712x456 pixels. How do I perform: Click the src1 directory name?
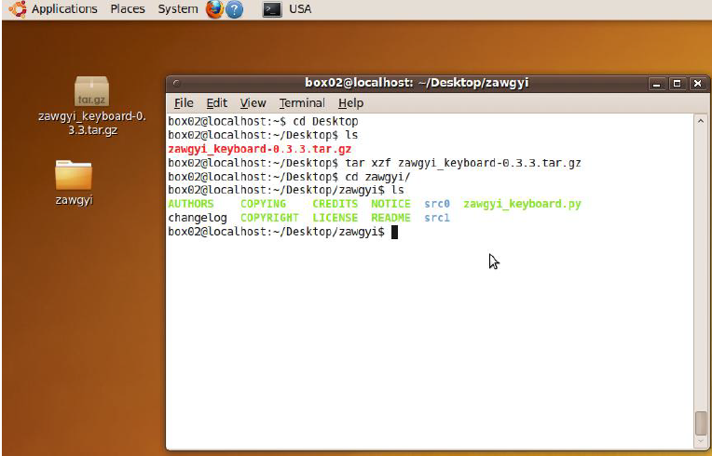[x=437, y=218]
